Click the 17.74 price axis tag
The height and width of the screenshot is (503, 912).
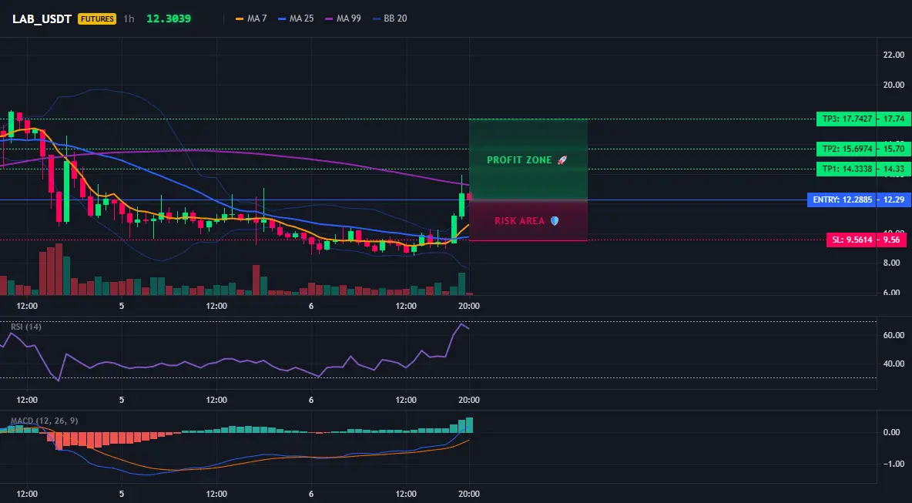[x=893, y=119]
